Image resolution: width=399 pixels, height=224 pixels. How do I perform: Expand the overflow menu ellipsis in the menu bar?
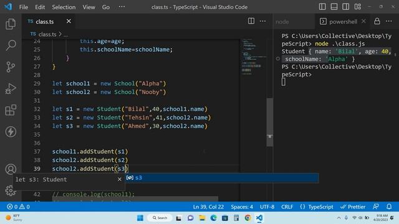coord(122,7)
